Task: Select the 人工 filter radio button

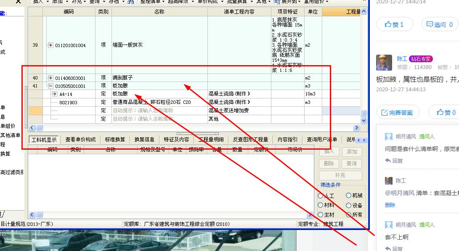Action: pos(320,196)
